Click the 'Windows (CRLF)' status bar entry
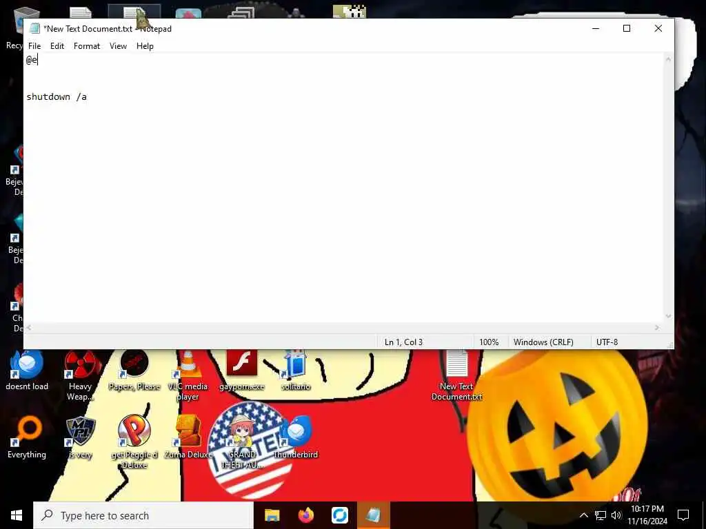 coord(543,342)
